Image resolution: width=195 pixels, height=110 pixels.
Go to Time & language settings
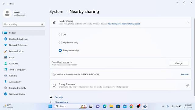(x=24, y=70)
